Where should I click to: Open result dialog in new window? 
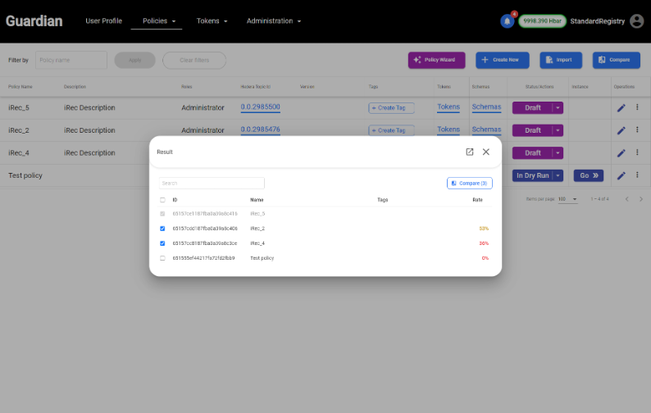tap(470, 152)
